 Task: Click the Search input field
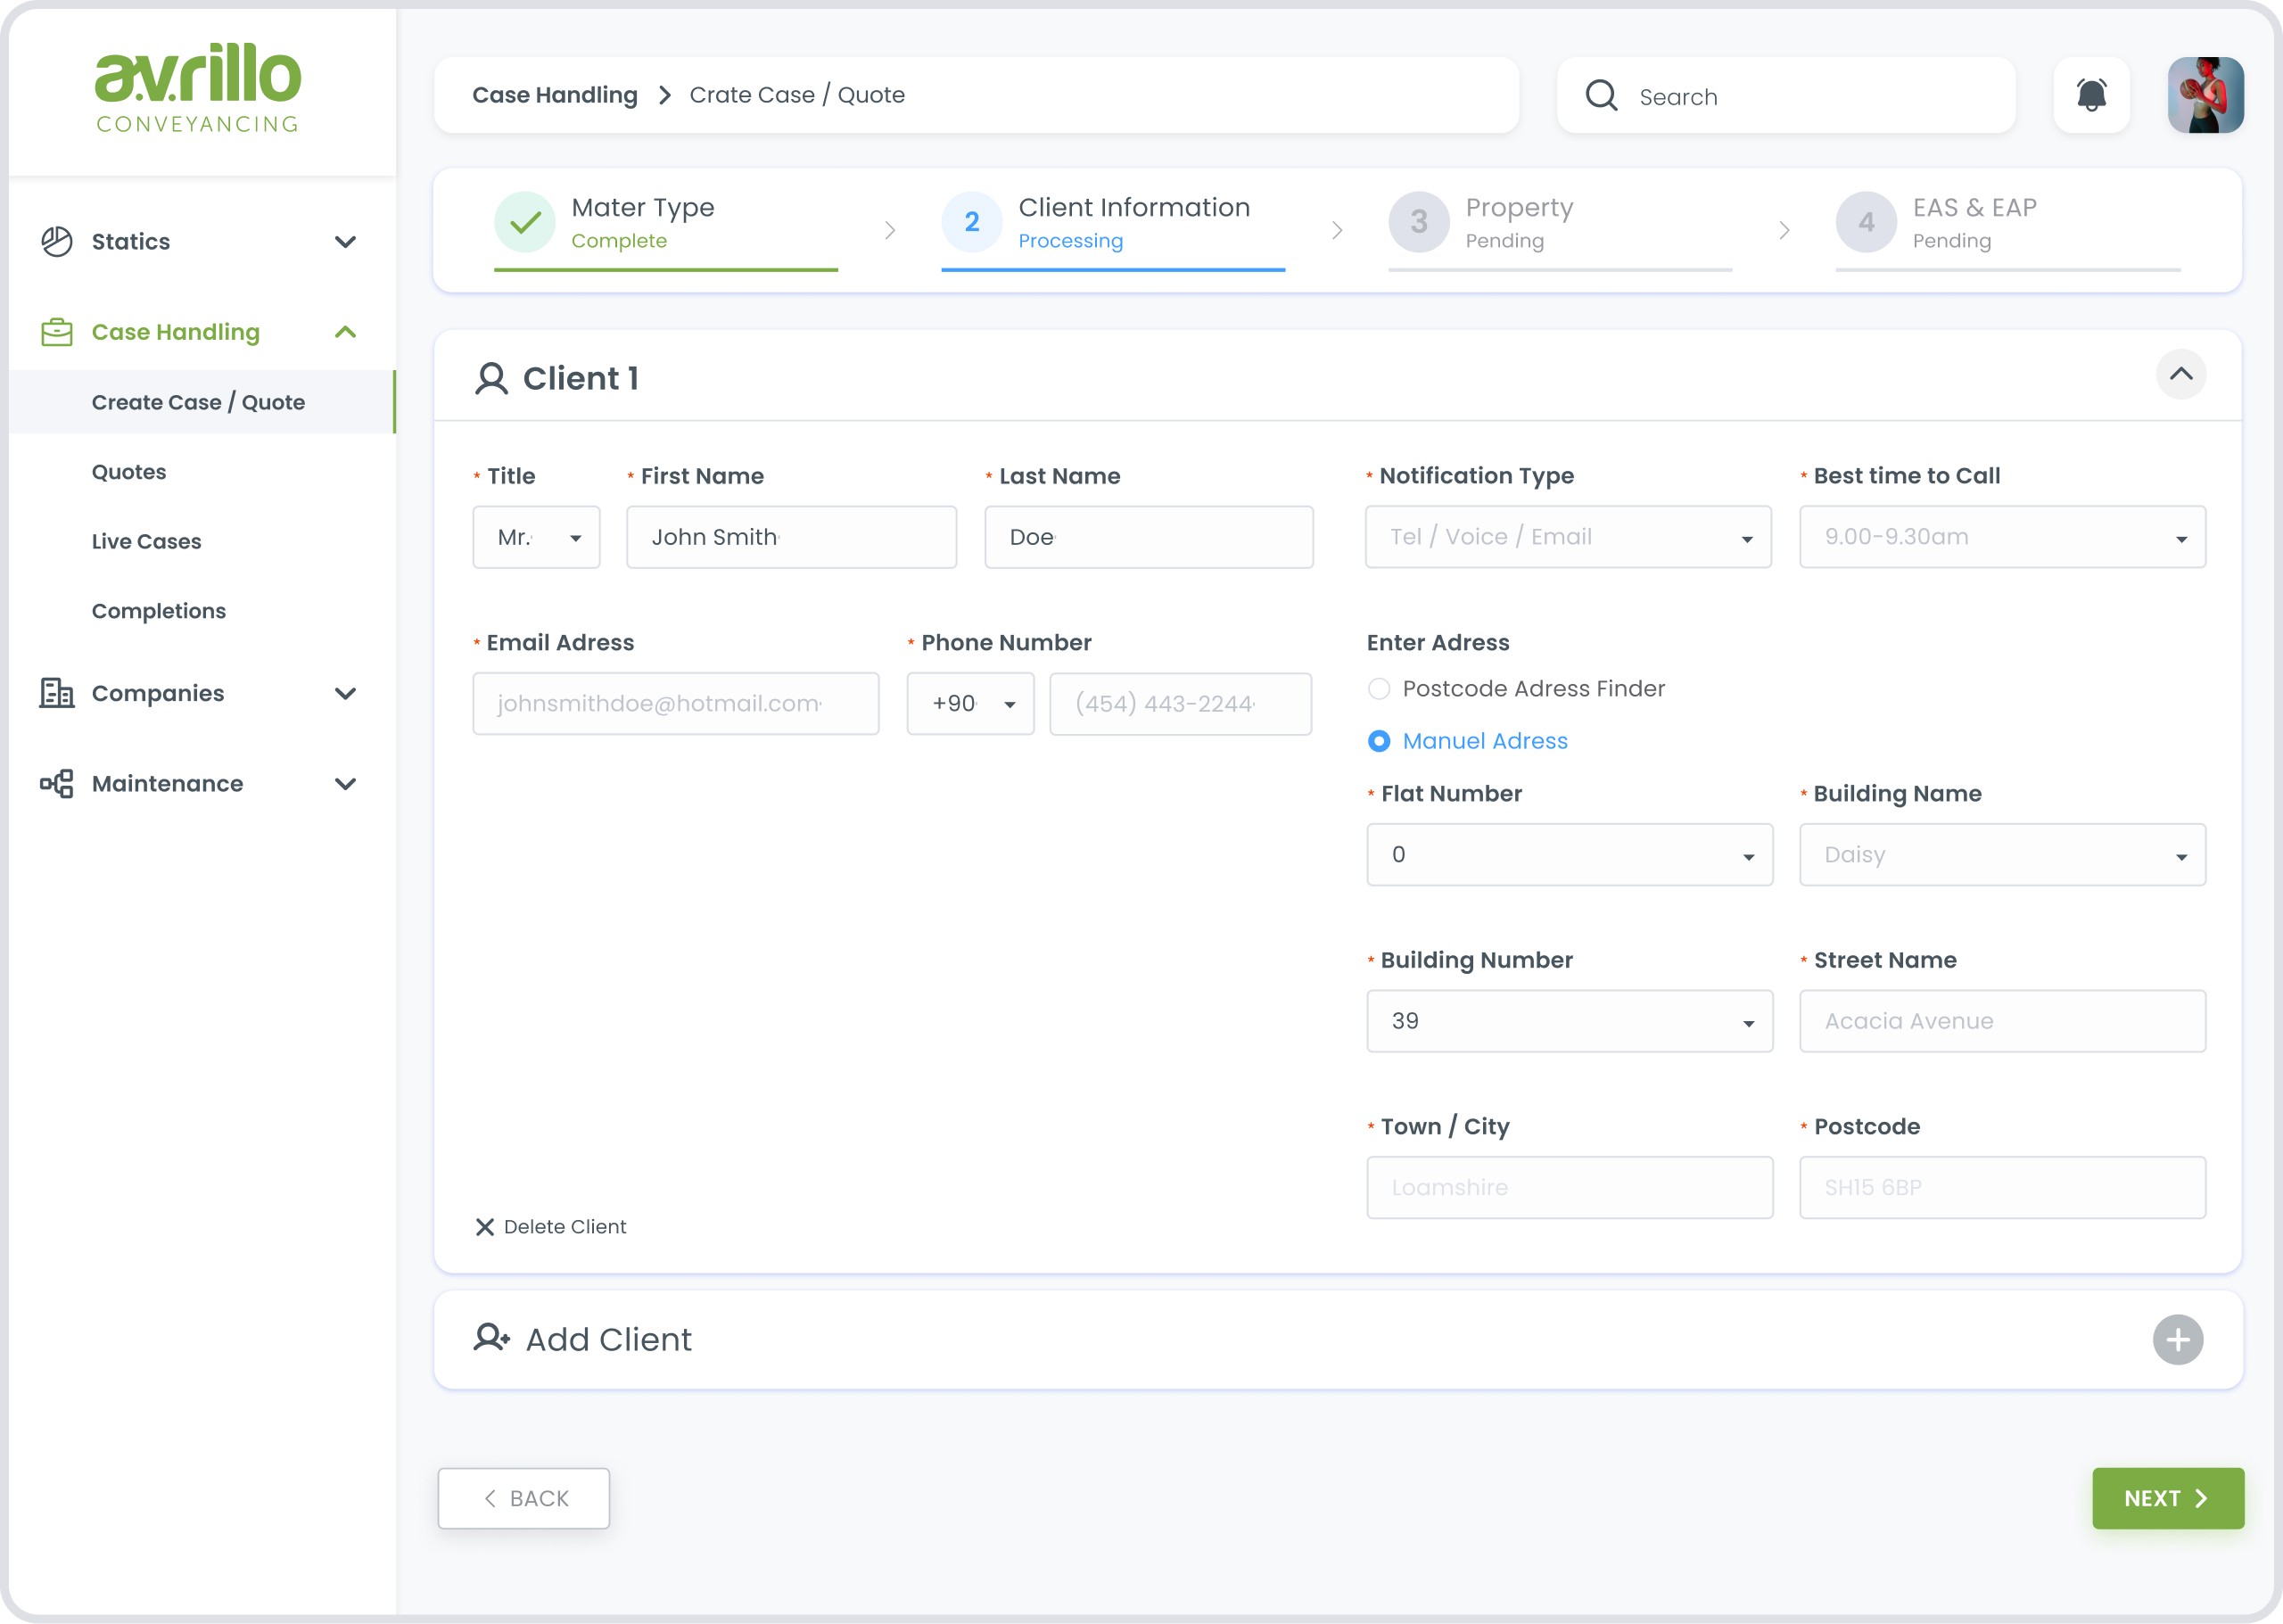click(1786, 95)
